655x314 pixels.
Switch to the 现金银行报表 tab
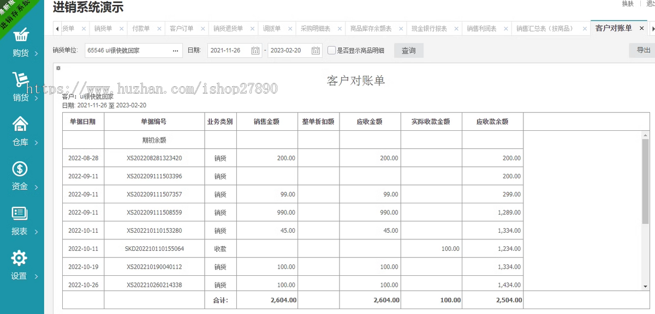pyautogui.click(x=429, y=28)
